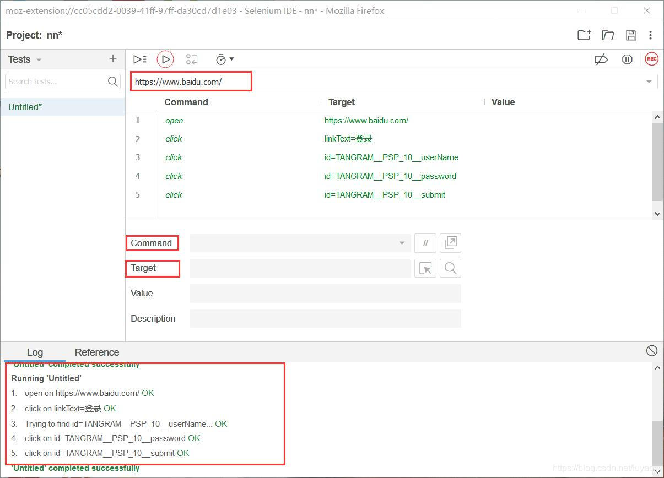Open an existing project folder
The width and height of the screenshot is (664, 478).
pos(608,35)
